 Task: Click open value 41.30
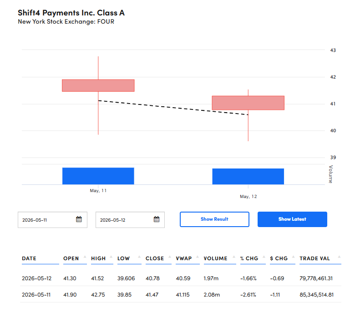[70, 278]
